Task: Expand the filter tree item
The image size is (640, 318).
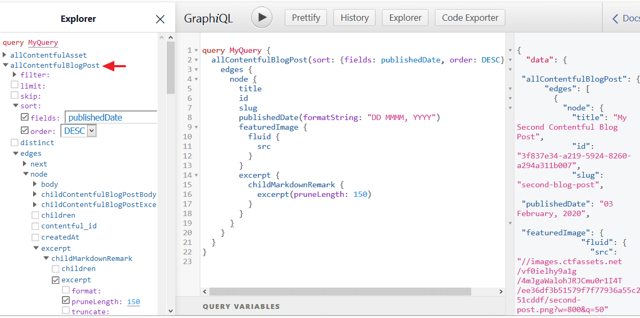Action: tap(15, 74)
